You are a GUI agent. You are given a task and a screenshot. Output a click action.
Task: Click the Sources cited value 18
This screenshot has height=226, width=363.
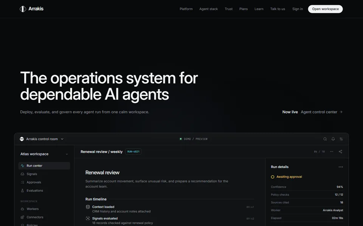(x=341, y=203)
